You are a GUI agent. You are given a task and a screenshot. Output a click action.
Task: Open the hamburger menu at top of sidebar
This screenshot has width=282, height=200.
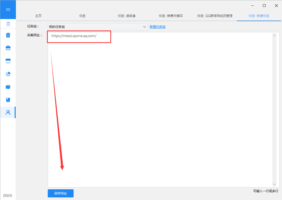pos(8,10)
